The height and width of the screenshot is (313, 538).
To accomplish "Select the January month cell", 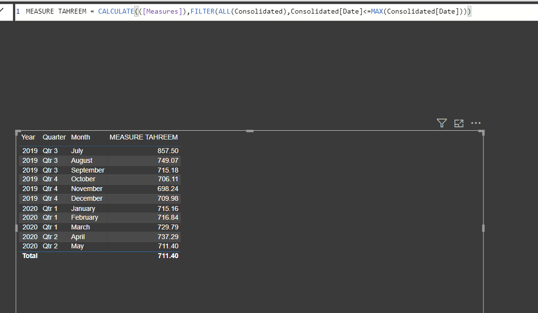I will click(x=83, y=209).
